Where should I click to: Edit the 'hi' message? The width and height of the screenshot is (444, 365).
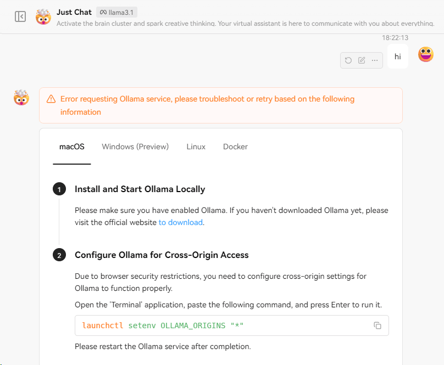[362, 60]
